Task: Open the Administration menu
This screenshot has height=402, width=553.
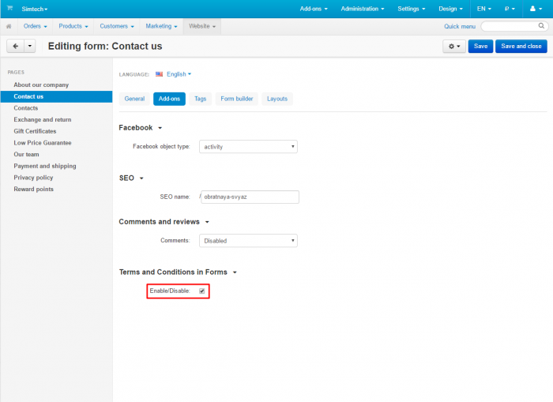Action: tap(363, 9)
